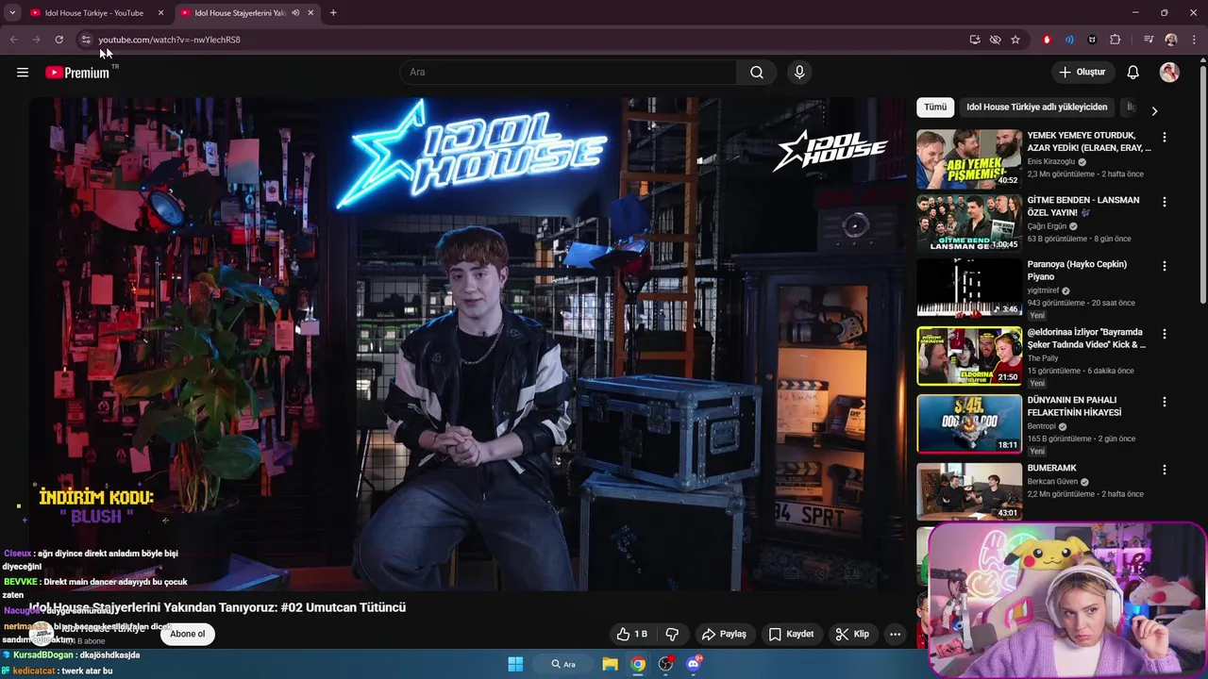Open the blue sound waves extension
This screenshot has height=679, width=1208.
click(1069, 40)
